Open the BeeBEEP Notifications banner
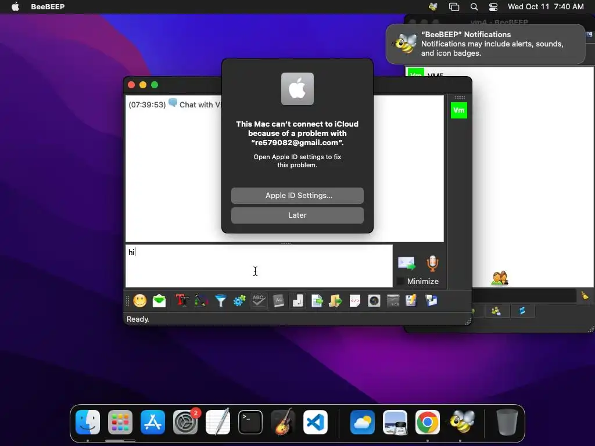The width and height of the screenshot is (595, 446). [x=486, y=44]
